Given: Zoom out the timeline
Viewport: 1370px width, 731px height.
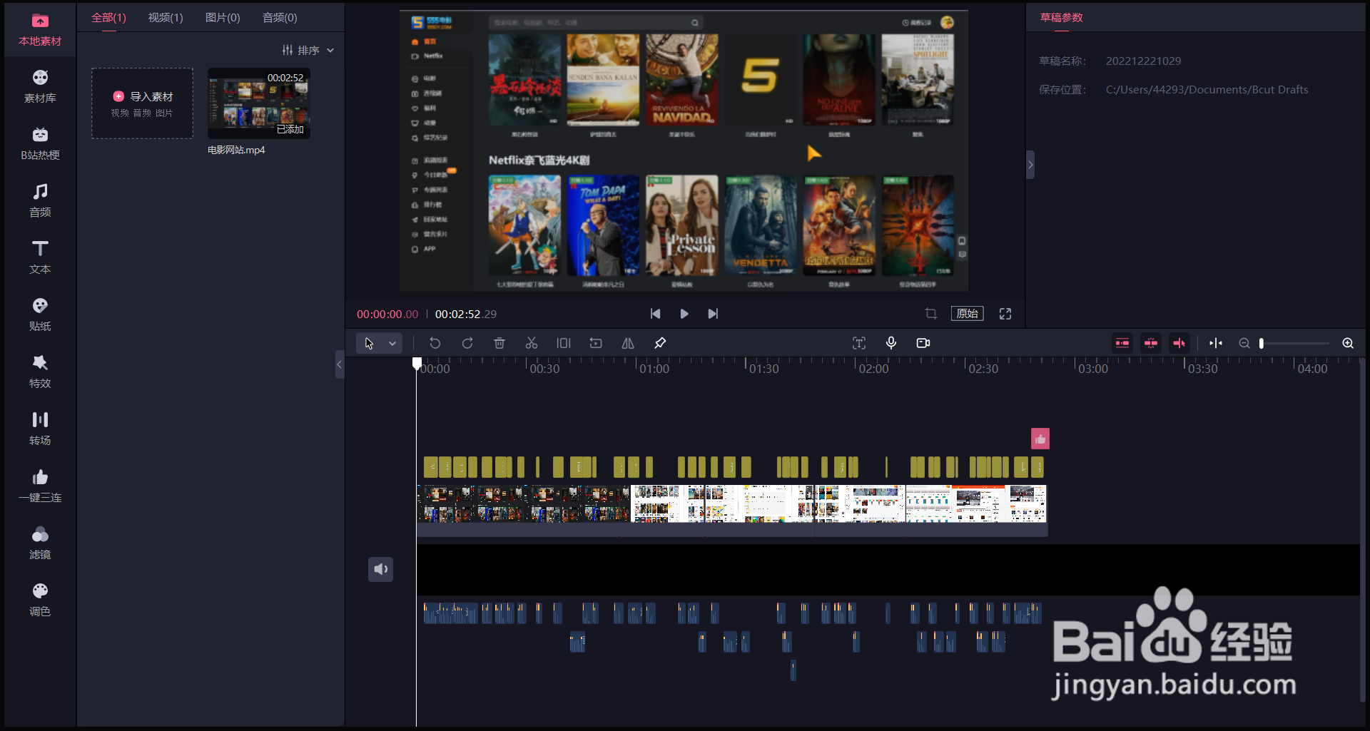Looking at the screenshot, I should point(1244,344).
